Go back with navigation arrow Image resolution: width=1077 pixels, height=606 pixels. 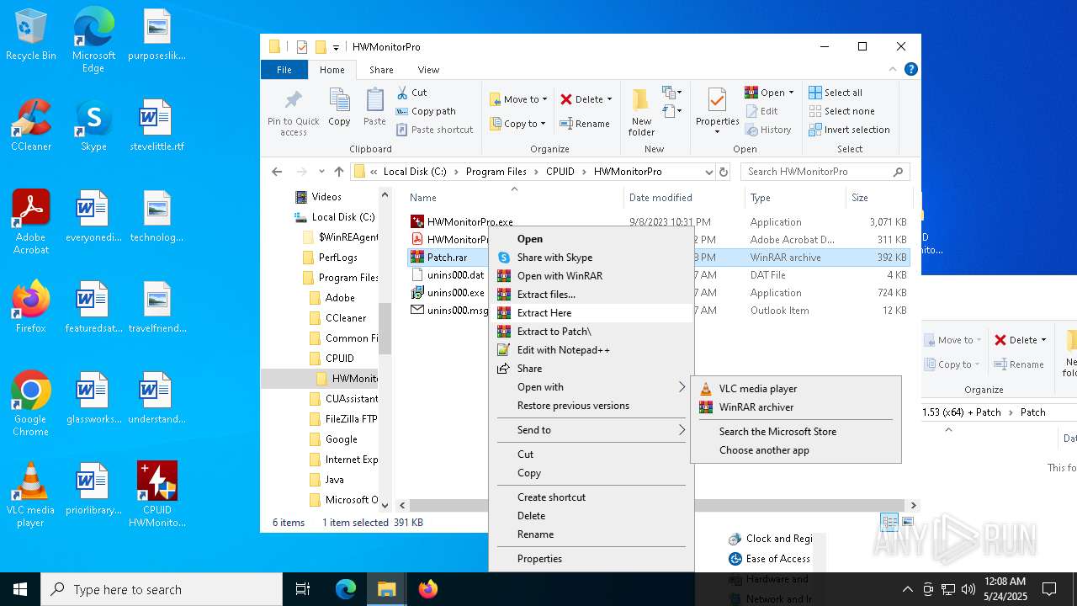[277, 172]
